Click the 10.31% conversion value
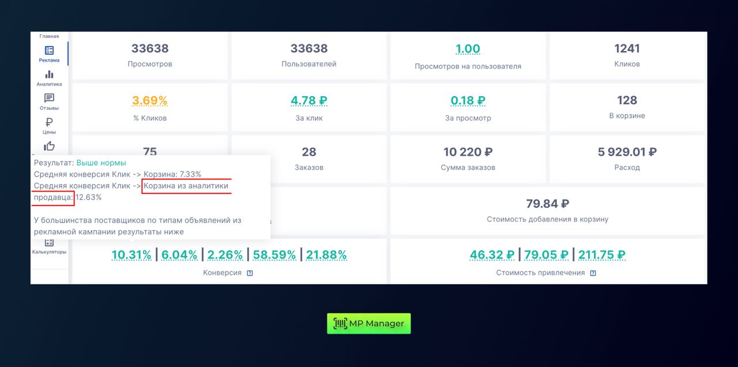 [131, 255]
